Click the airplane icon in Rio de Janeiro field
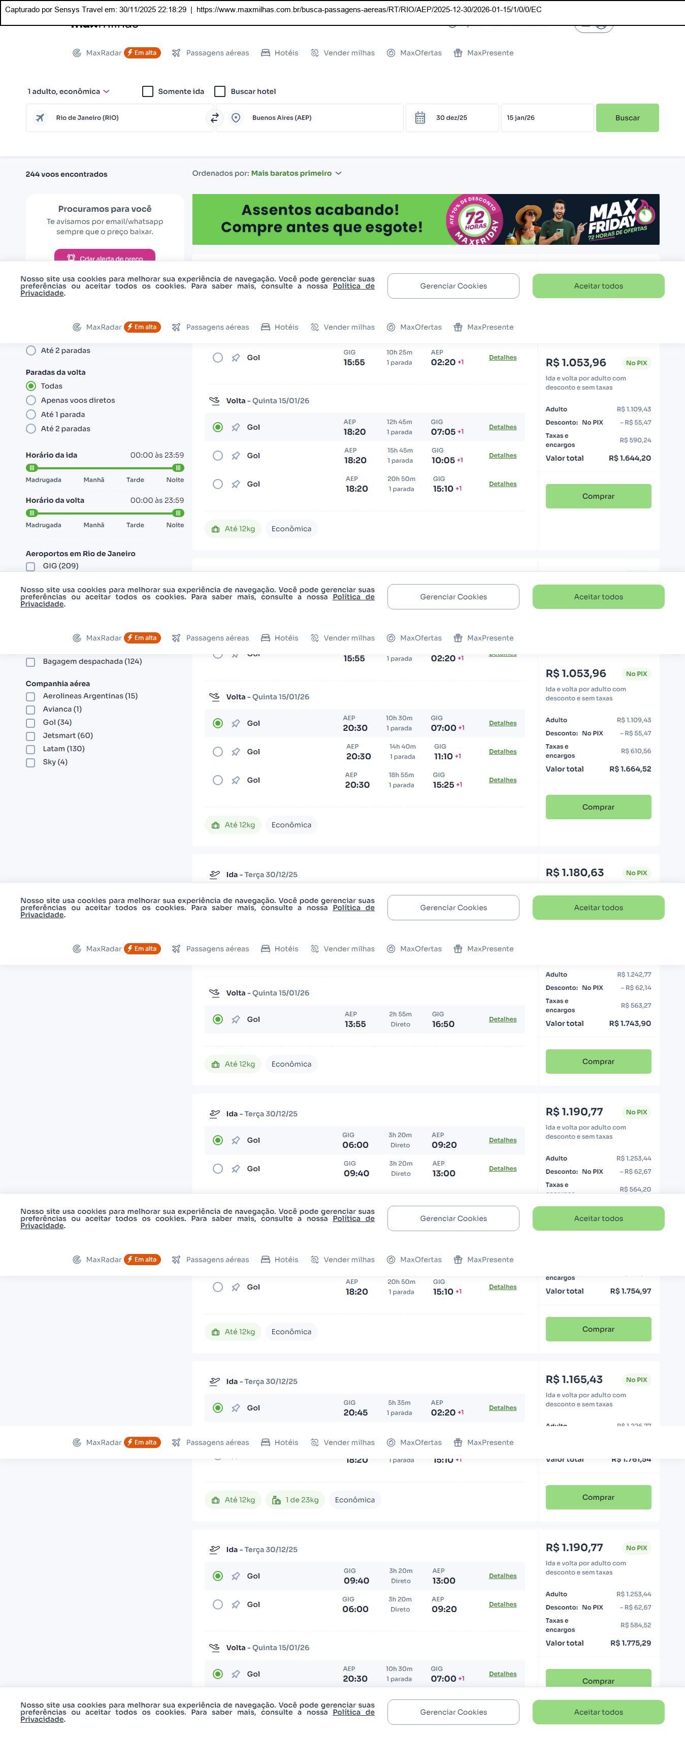 (x=41, y=118)
